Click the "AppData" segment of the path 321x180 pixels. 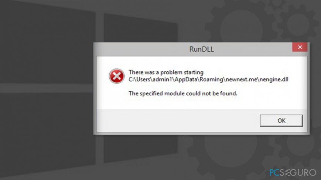click(x=186, y=79)
